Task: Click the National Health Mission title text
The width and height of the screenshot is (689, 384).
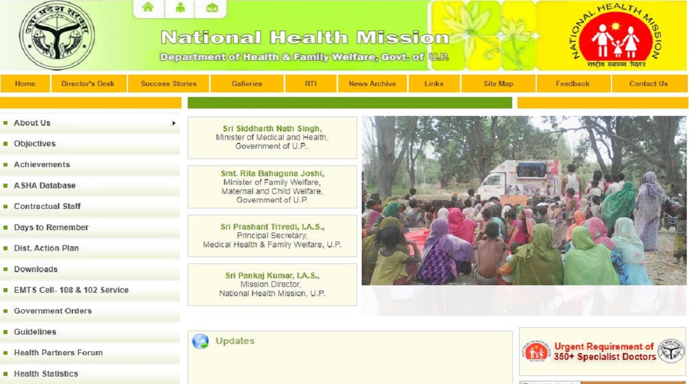Action: click(305, 38)
